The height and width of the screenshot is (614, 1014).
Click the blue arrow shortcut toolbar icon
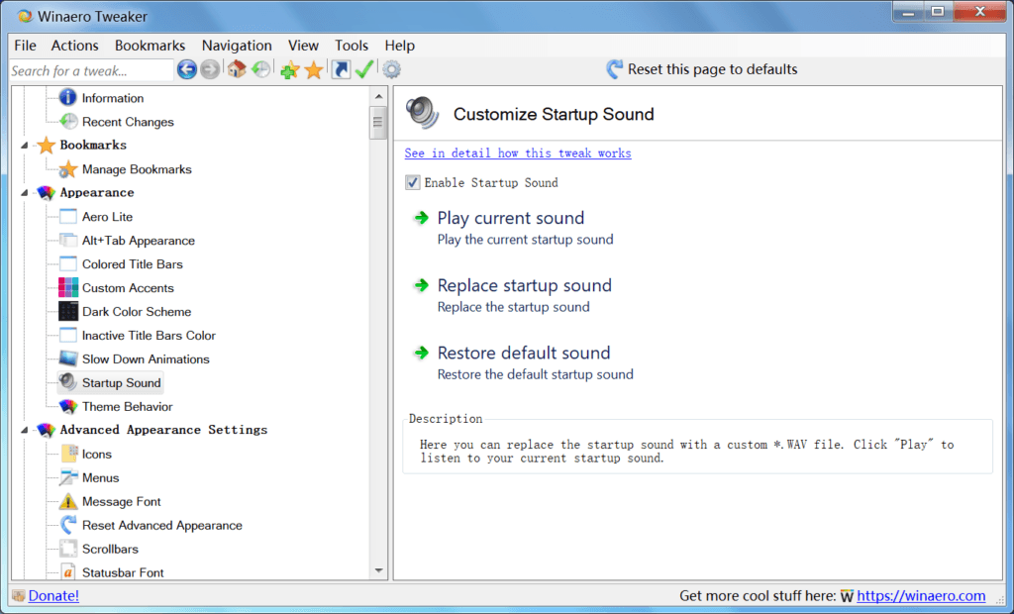(339, 69)
